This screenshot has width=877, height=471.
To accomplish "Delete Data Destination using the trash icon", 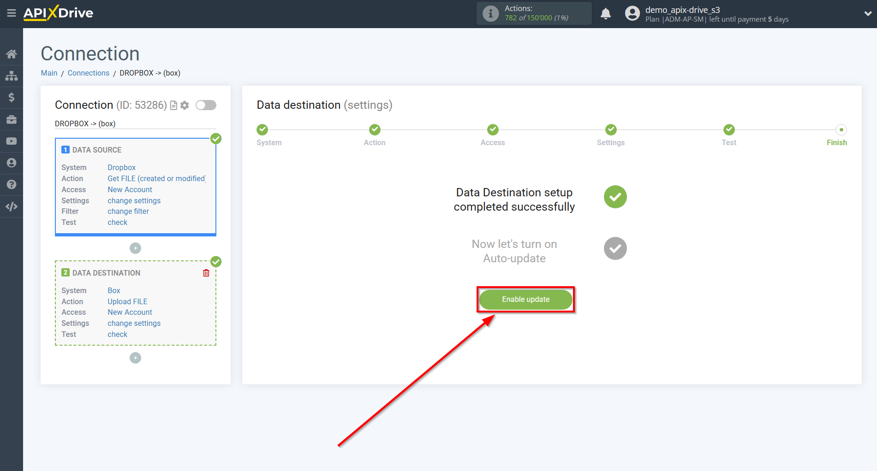I will 206,272.
